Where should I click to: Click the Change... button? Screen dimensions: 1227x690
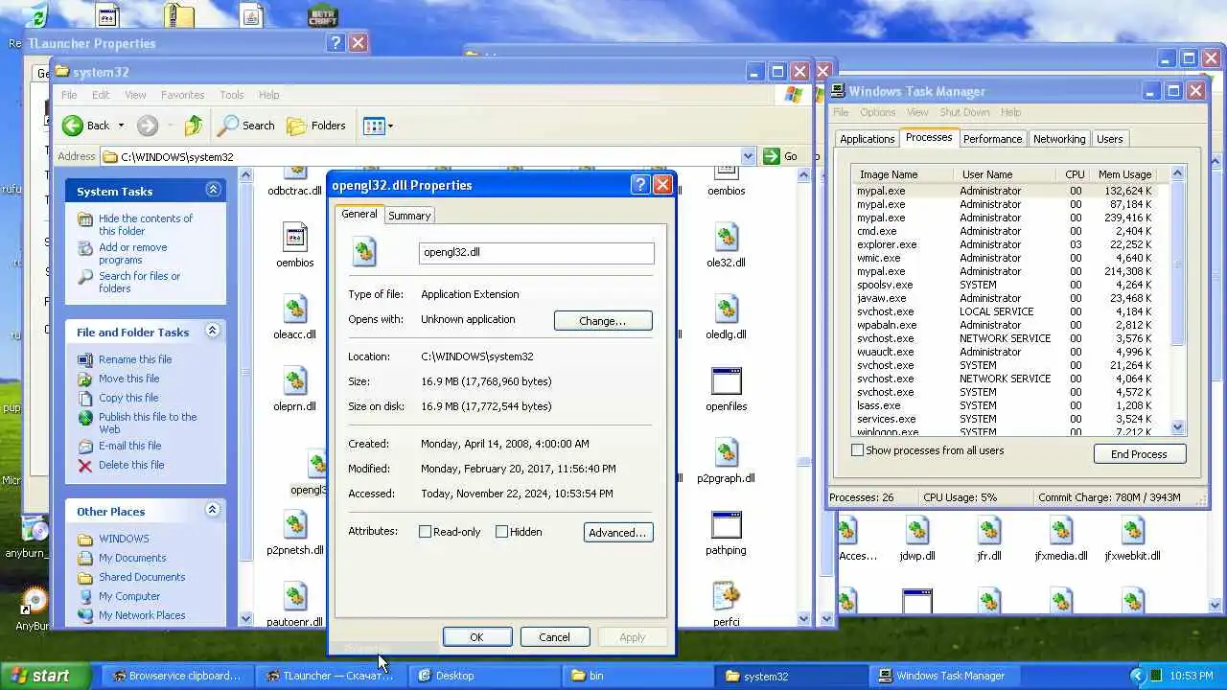[x=603, y=321]
